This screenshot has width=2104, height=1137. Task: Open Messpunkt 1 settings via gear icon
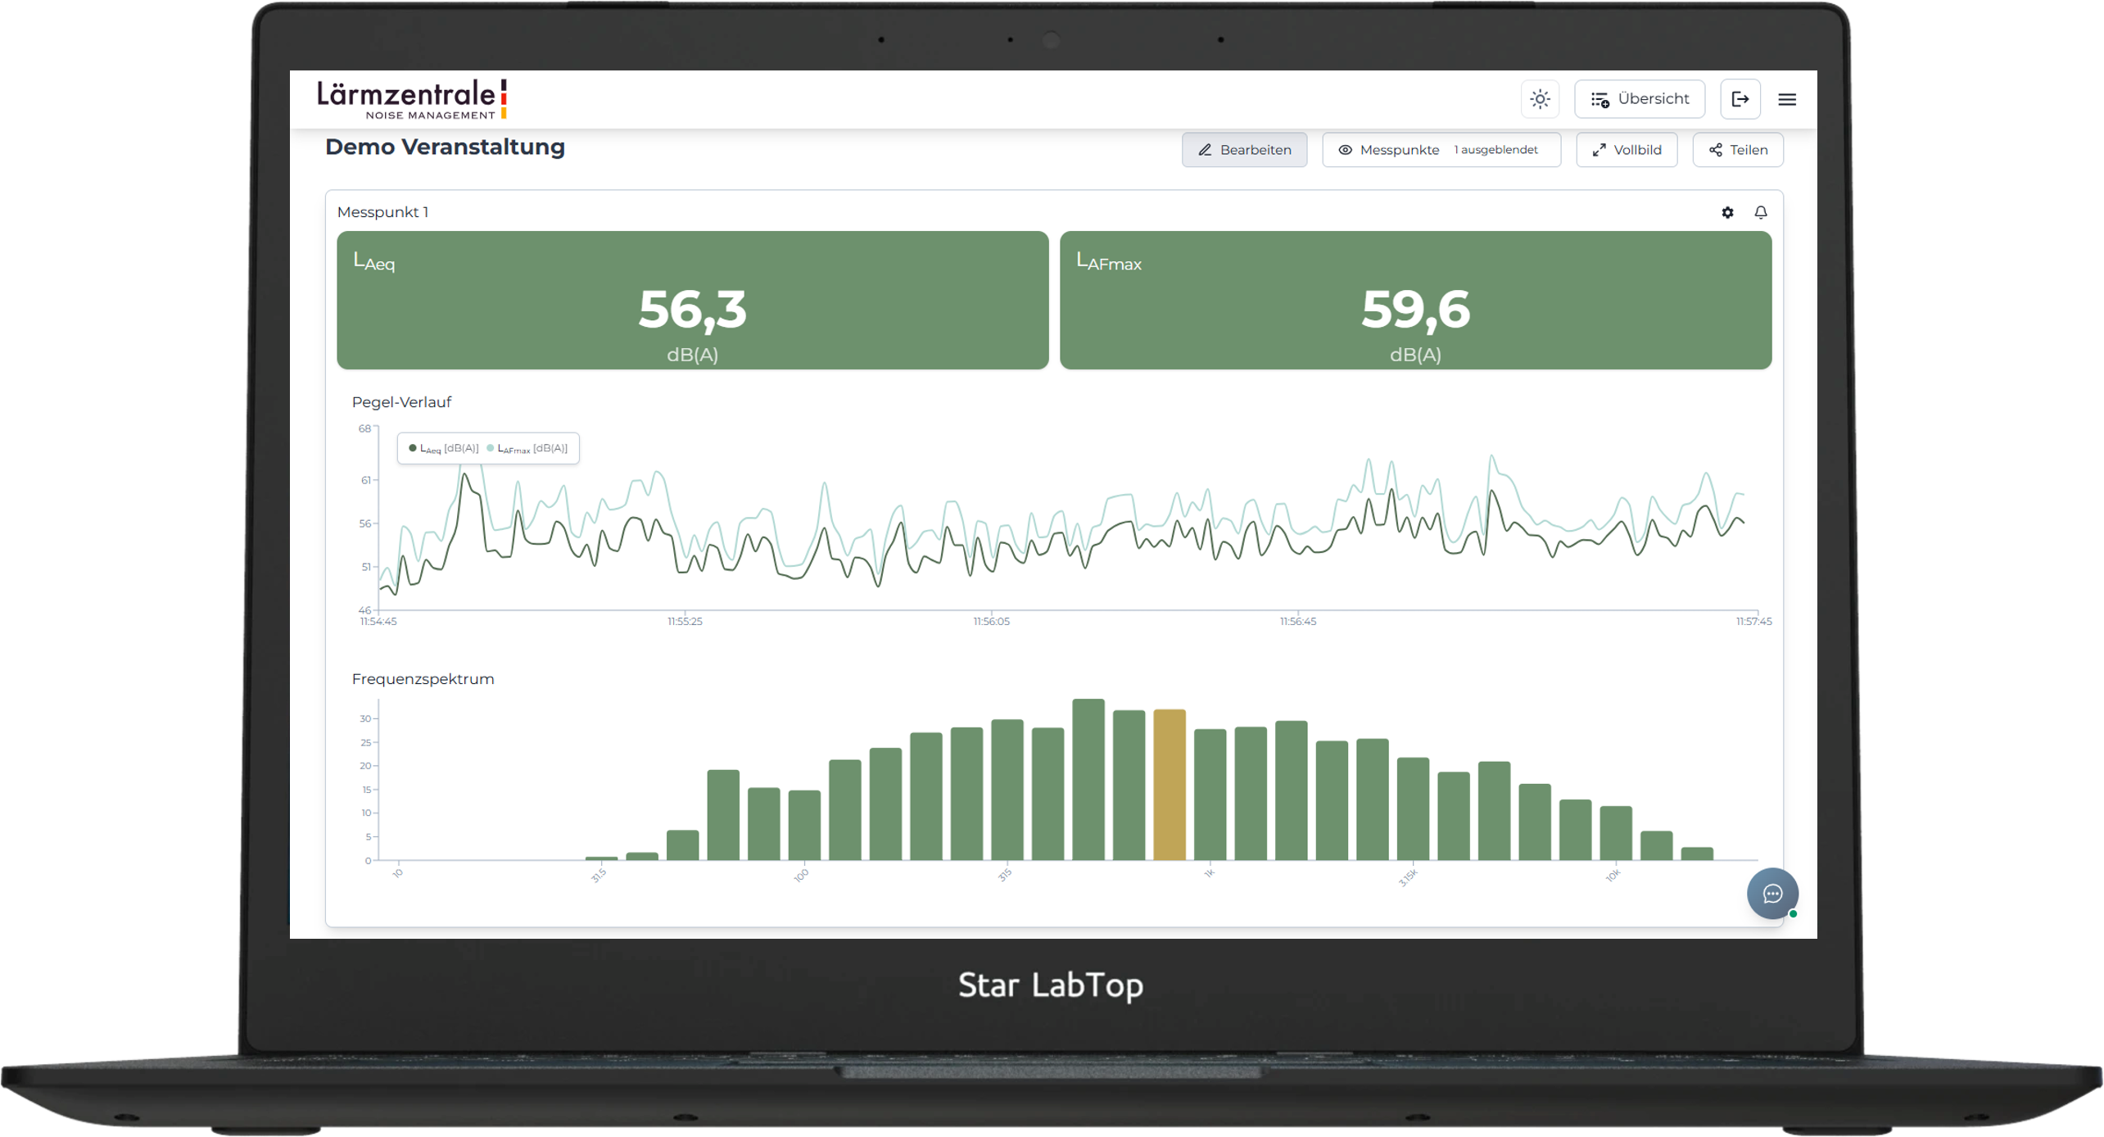click(x=1727, y=212)
